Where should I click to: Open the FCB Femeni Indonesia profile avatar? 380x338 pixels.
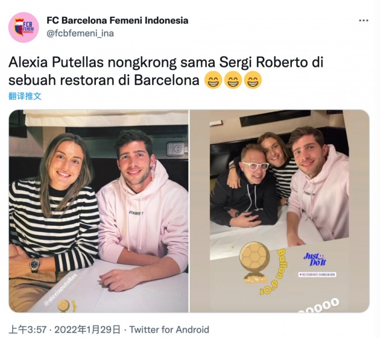23,27
